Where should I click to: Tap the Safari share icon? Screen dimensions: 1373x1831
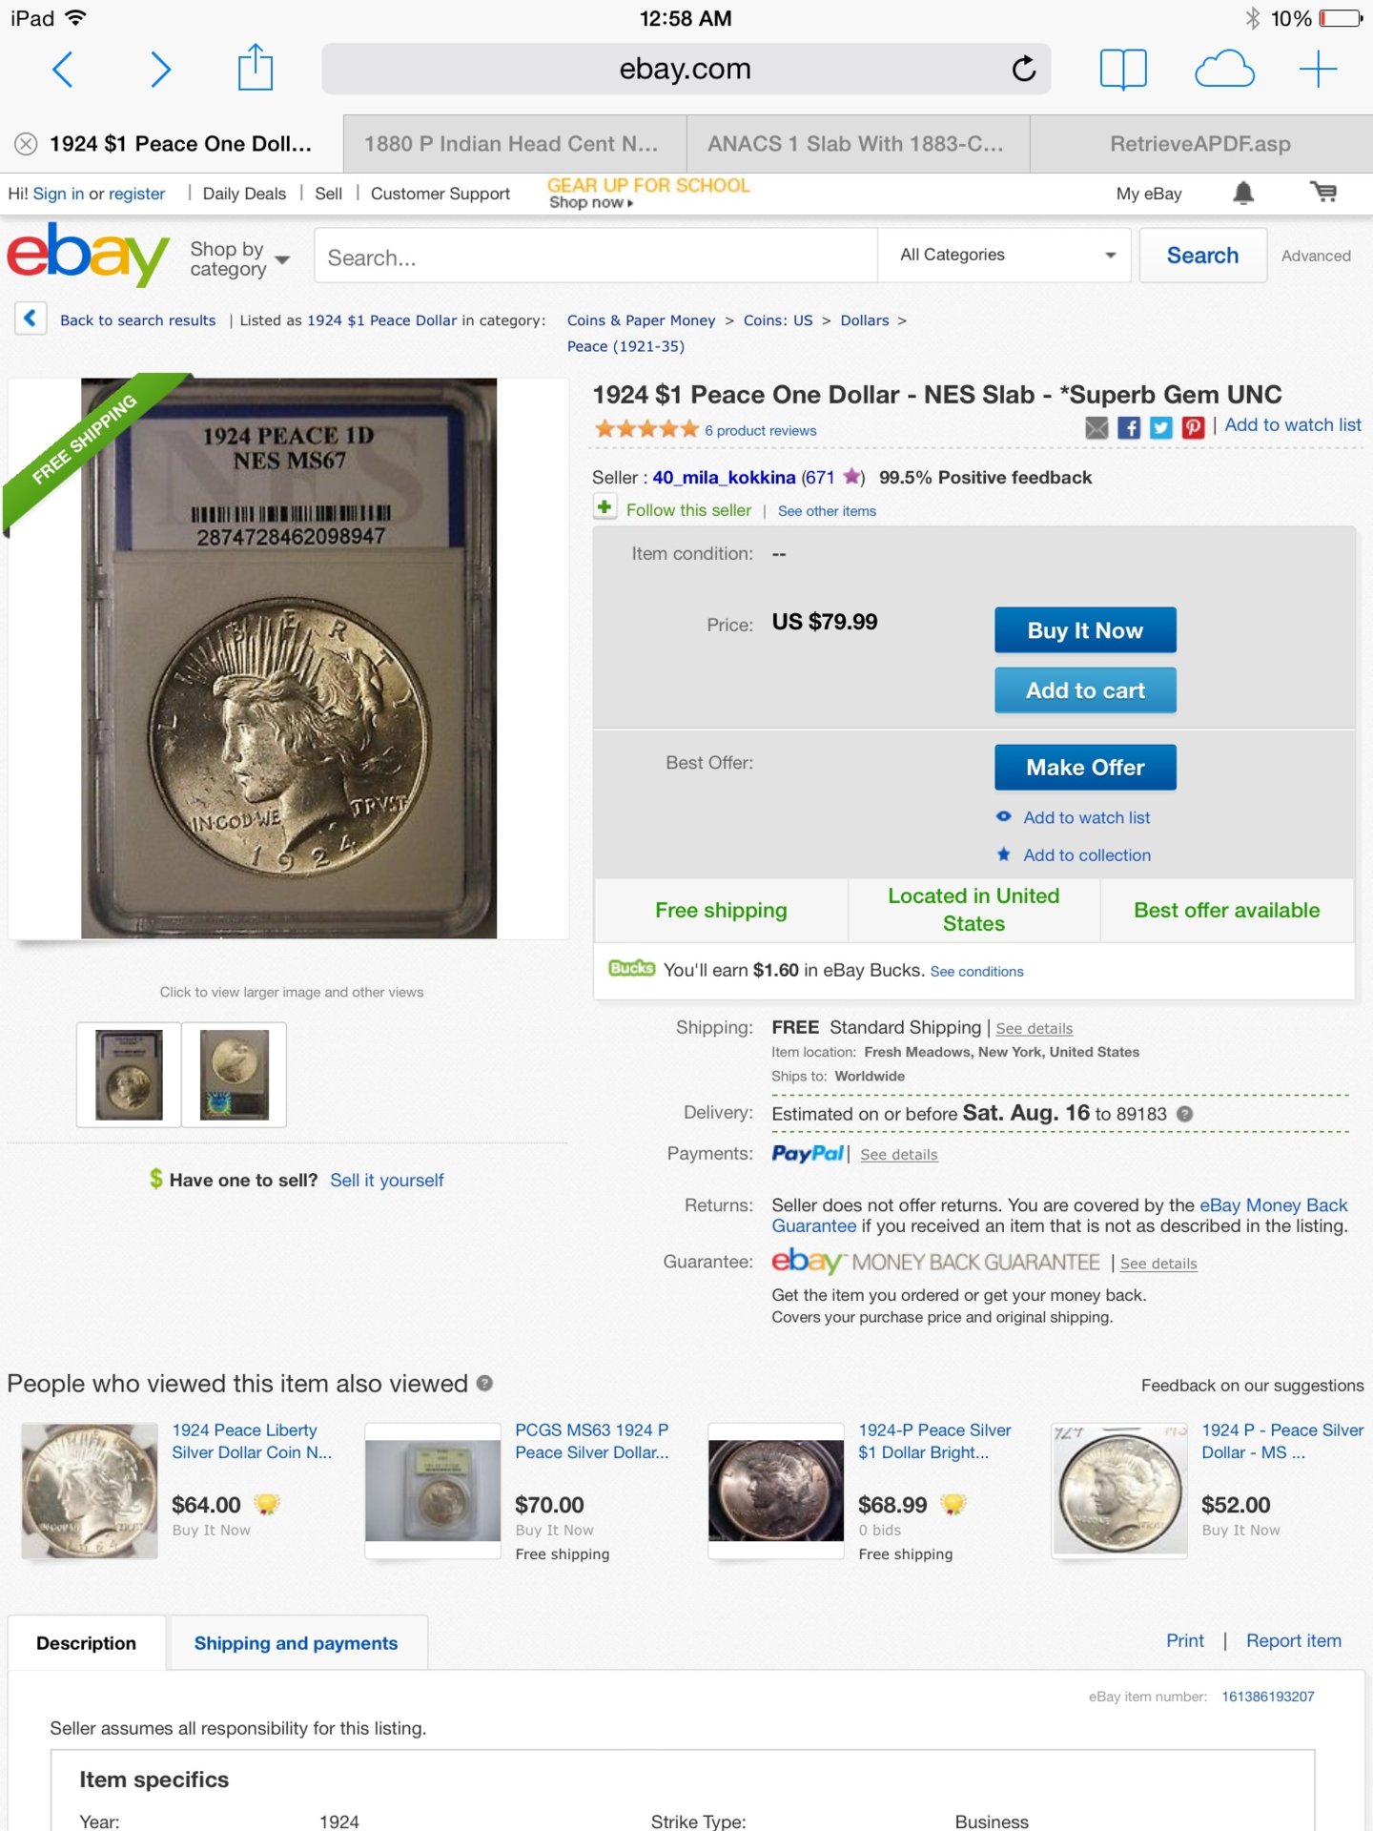pyautogui.click(x=256, y=69)
